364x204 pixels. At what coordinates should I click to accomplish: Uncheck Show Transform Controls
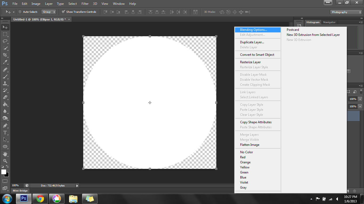(x=63, y=12)
